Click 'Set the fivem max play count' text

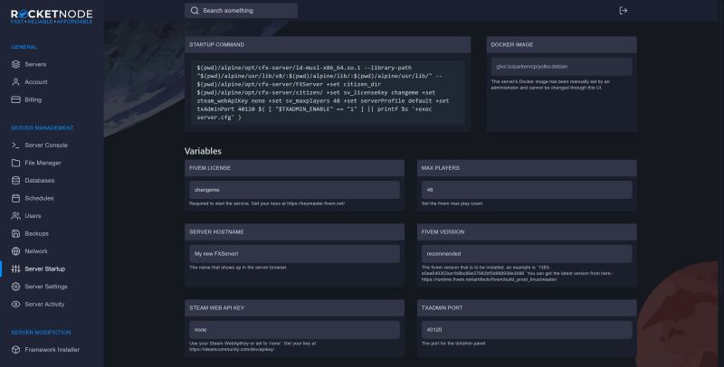(x=452, y=203)
